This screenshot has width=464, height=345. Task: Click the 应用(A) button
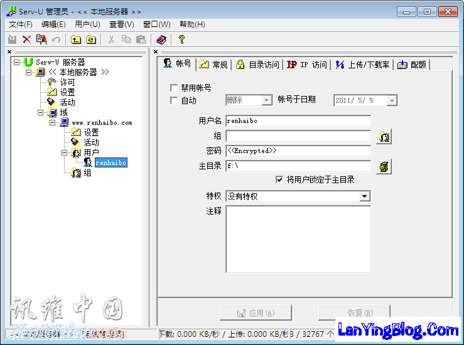(256, 313)
